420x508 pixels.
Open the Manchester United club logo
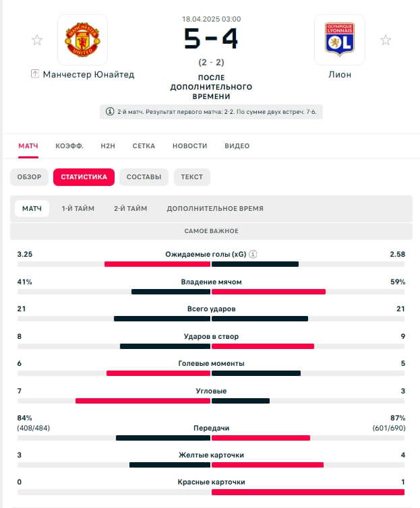82,40
